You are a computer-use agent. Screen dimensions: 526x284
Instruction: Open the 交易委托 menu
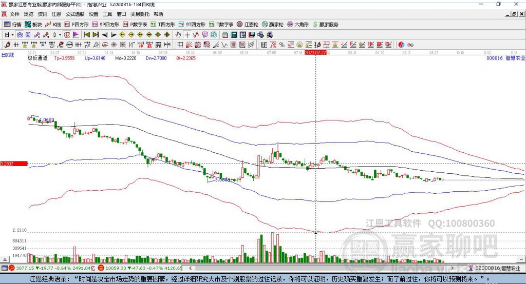coord(140,14)
